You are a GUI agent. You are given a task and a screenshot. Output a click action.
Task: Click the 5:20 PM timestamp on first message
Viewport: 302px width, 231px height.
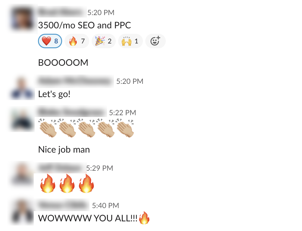(x=101, y=13)
